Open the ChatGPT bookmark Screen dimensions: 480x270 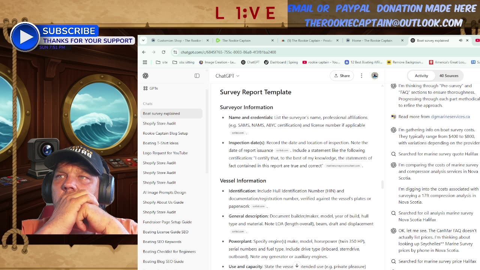pos(250,62)
